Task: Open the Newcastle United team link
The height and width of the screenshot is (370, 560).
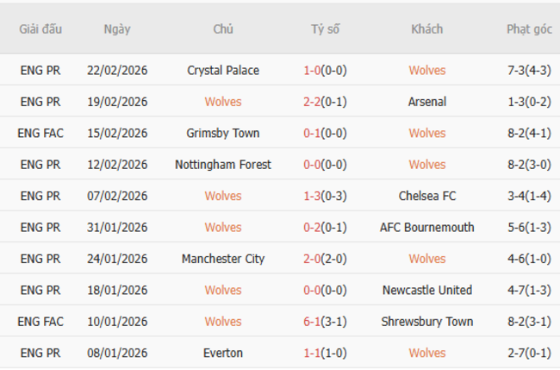Action: (x=427, y=291)
